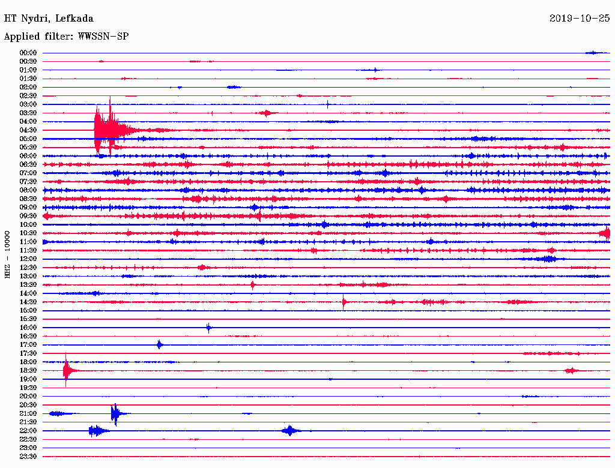Click the 10:30 time label
Screen dimensions: 615x468
[28, 233]
